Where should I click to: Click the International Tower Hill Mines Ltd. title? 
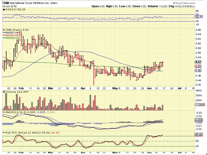pos(29,3)
